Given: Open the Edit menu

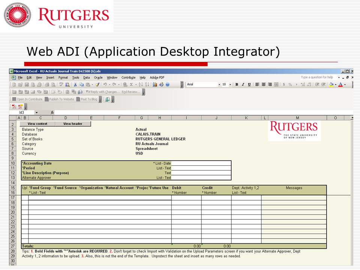Looking at the screenshot, I should (29, 78).
